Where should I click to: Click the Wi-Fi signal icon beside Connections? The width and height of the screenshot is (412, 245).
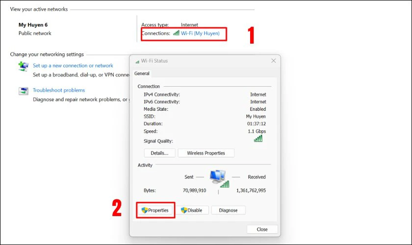click(x=176, y=33)
